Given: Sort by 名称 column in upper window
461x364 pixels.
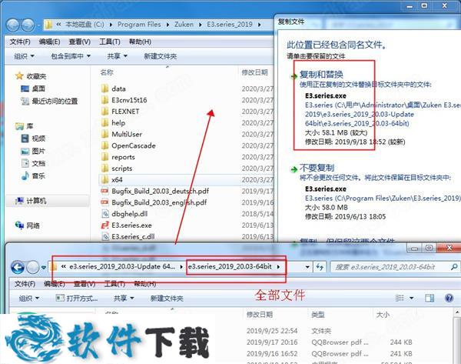Looking at the screenshot, I should [107, 72].
